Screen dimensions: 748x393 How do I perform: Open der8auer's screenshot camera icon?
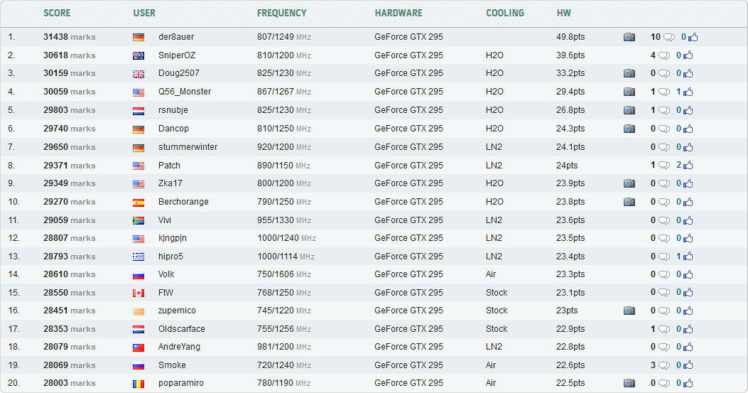[x=629, y=37]
